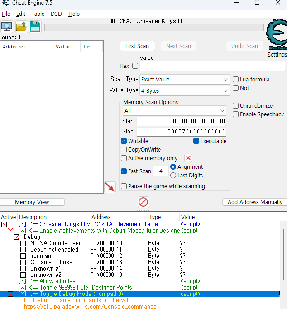
Task: Click the Save table floppy disk icon
Action: click(x=35, y=27)
